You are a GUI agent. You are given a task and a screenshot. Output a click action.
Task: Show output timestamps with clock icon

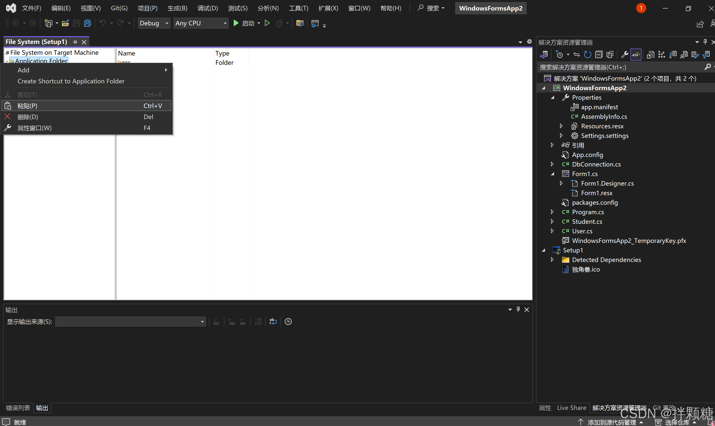click(288, 322)
